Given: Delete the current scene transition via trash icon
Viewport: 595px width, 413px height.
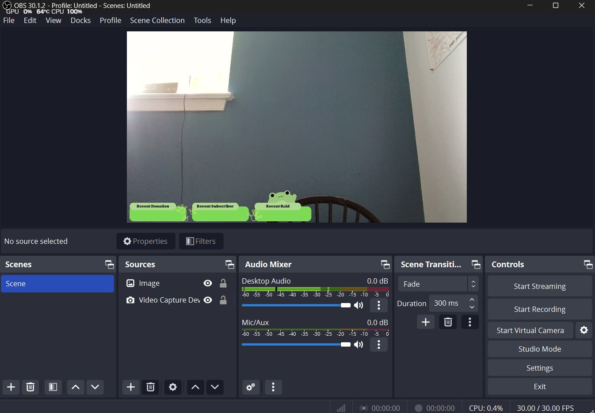Looking at the screenshot, I should pyautogui.click(x=448, y=322).
